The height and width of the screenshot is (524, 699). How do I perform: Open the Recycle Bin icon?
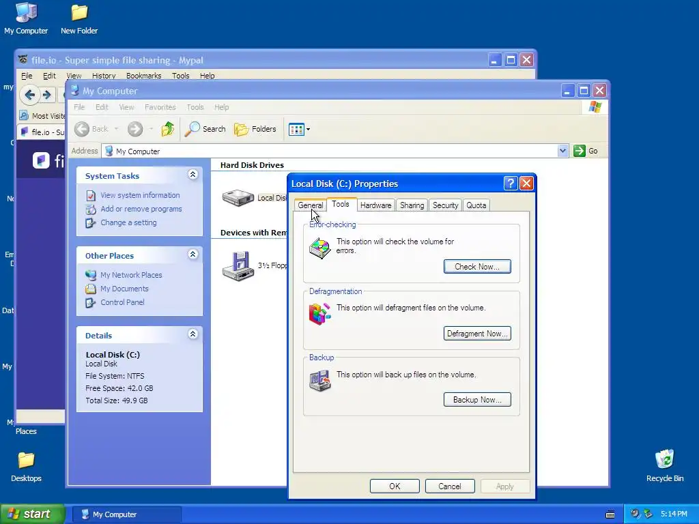tap(665, 466)
